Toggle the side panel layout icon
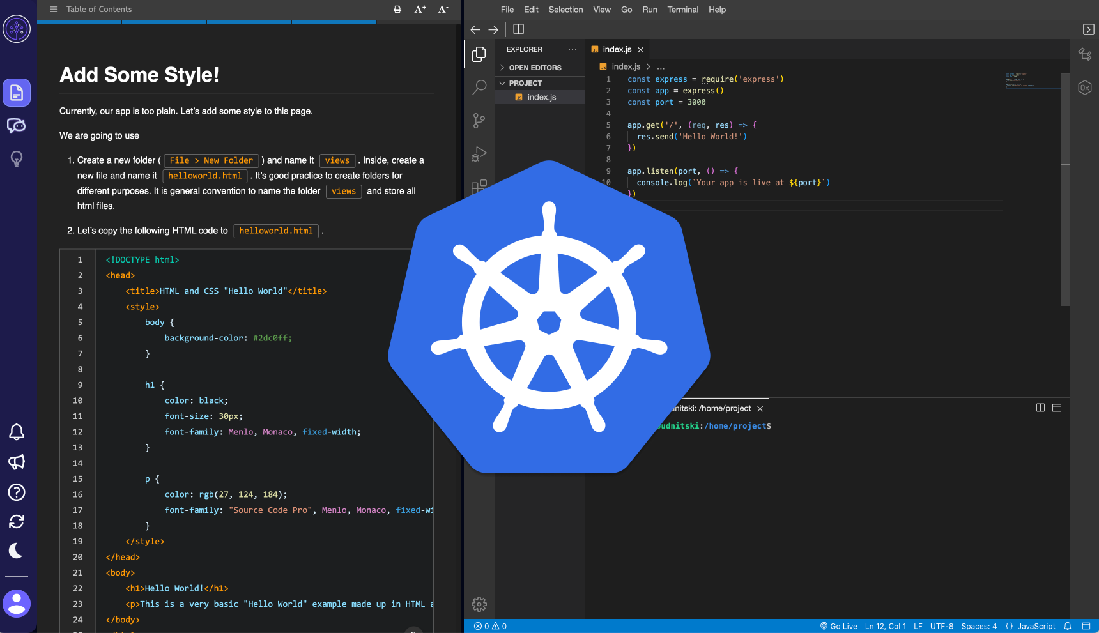Screen dimensions: 1099x633 click(519, 29)
